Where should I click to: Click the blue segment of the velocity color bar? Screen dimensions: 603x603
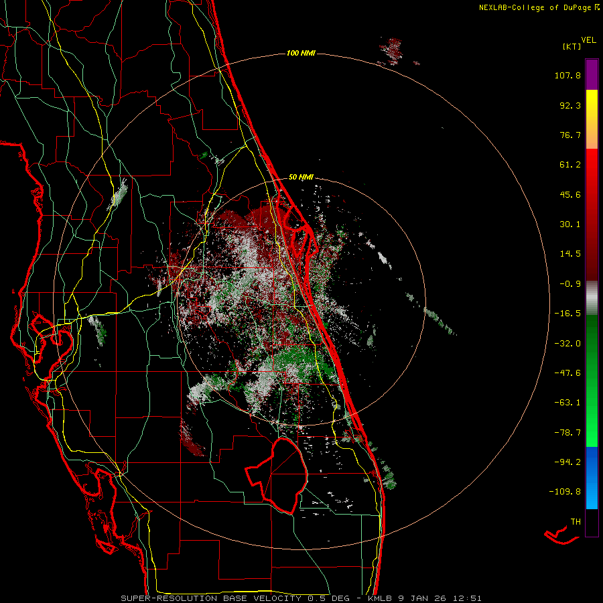(592, 478)
